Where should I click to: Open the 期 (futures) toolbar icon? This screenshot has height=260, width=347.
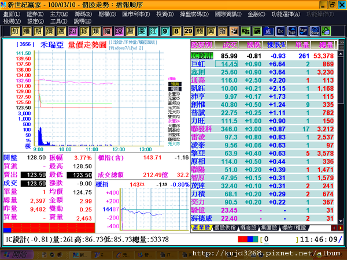coord(38,31)
